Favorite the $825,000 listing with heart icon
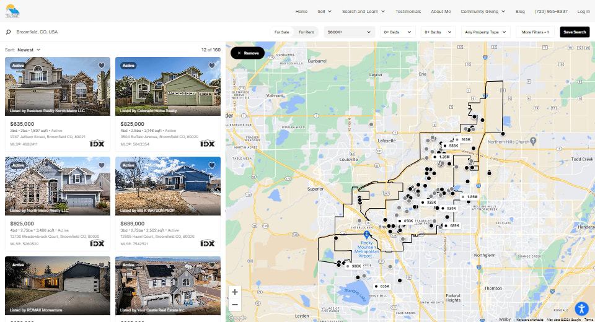The image size is (595, 322). (x=212, y=66)
